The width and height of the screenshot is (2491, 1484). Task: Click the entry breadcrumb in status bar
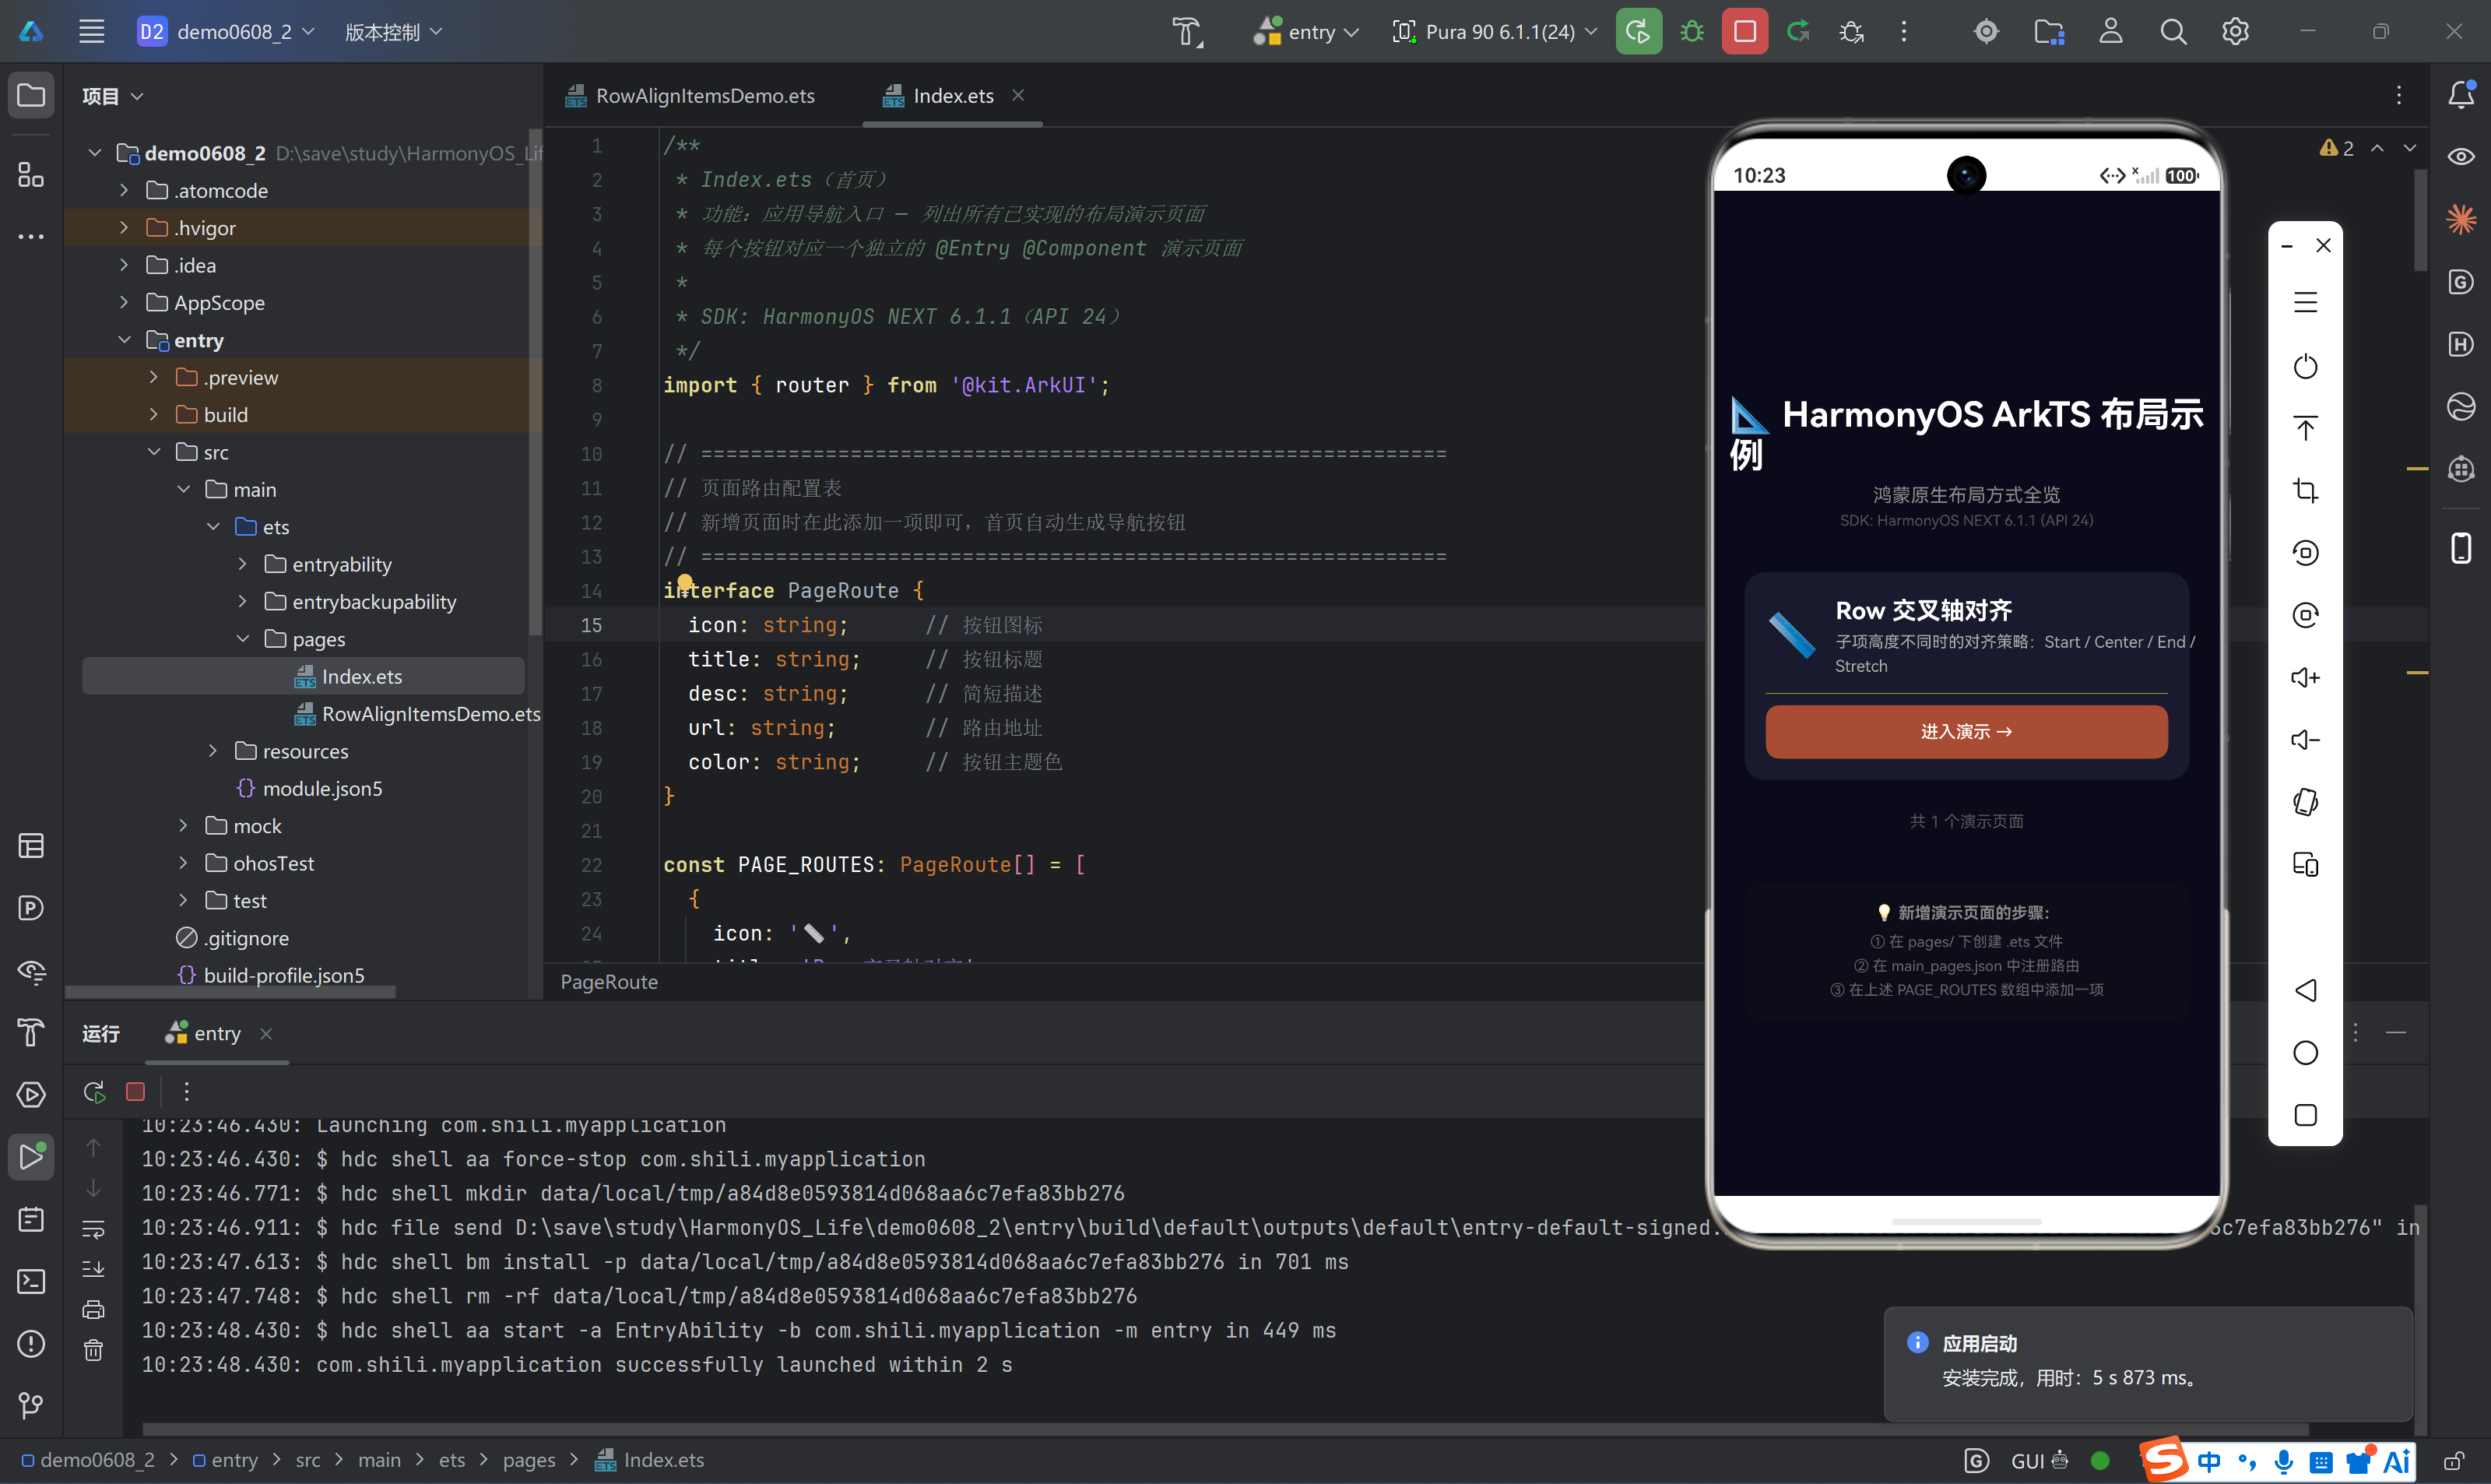pos(225,1460)
